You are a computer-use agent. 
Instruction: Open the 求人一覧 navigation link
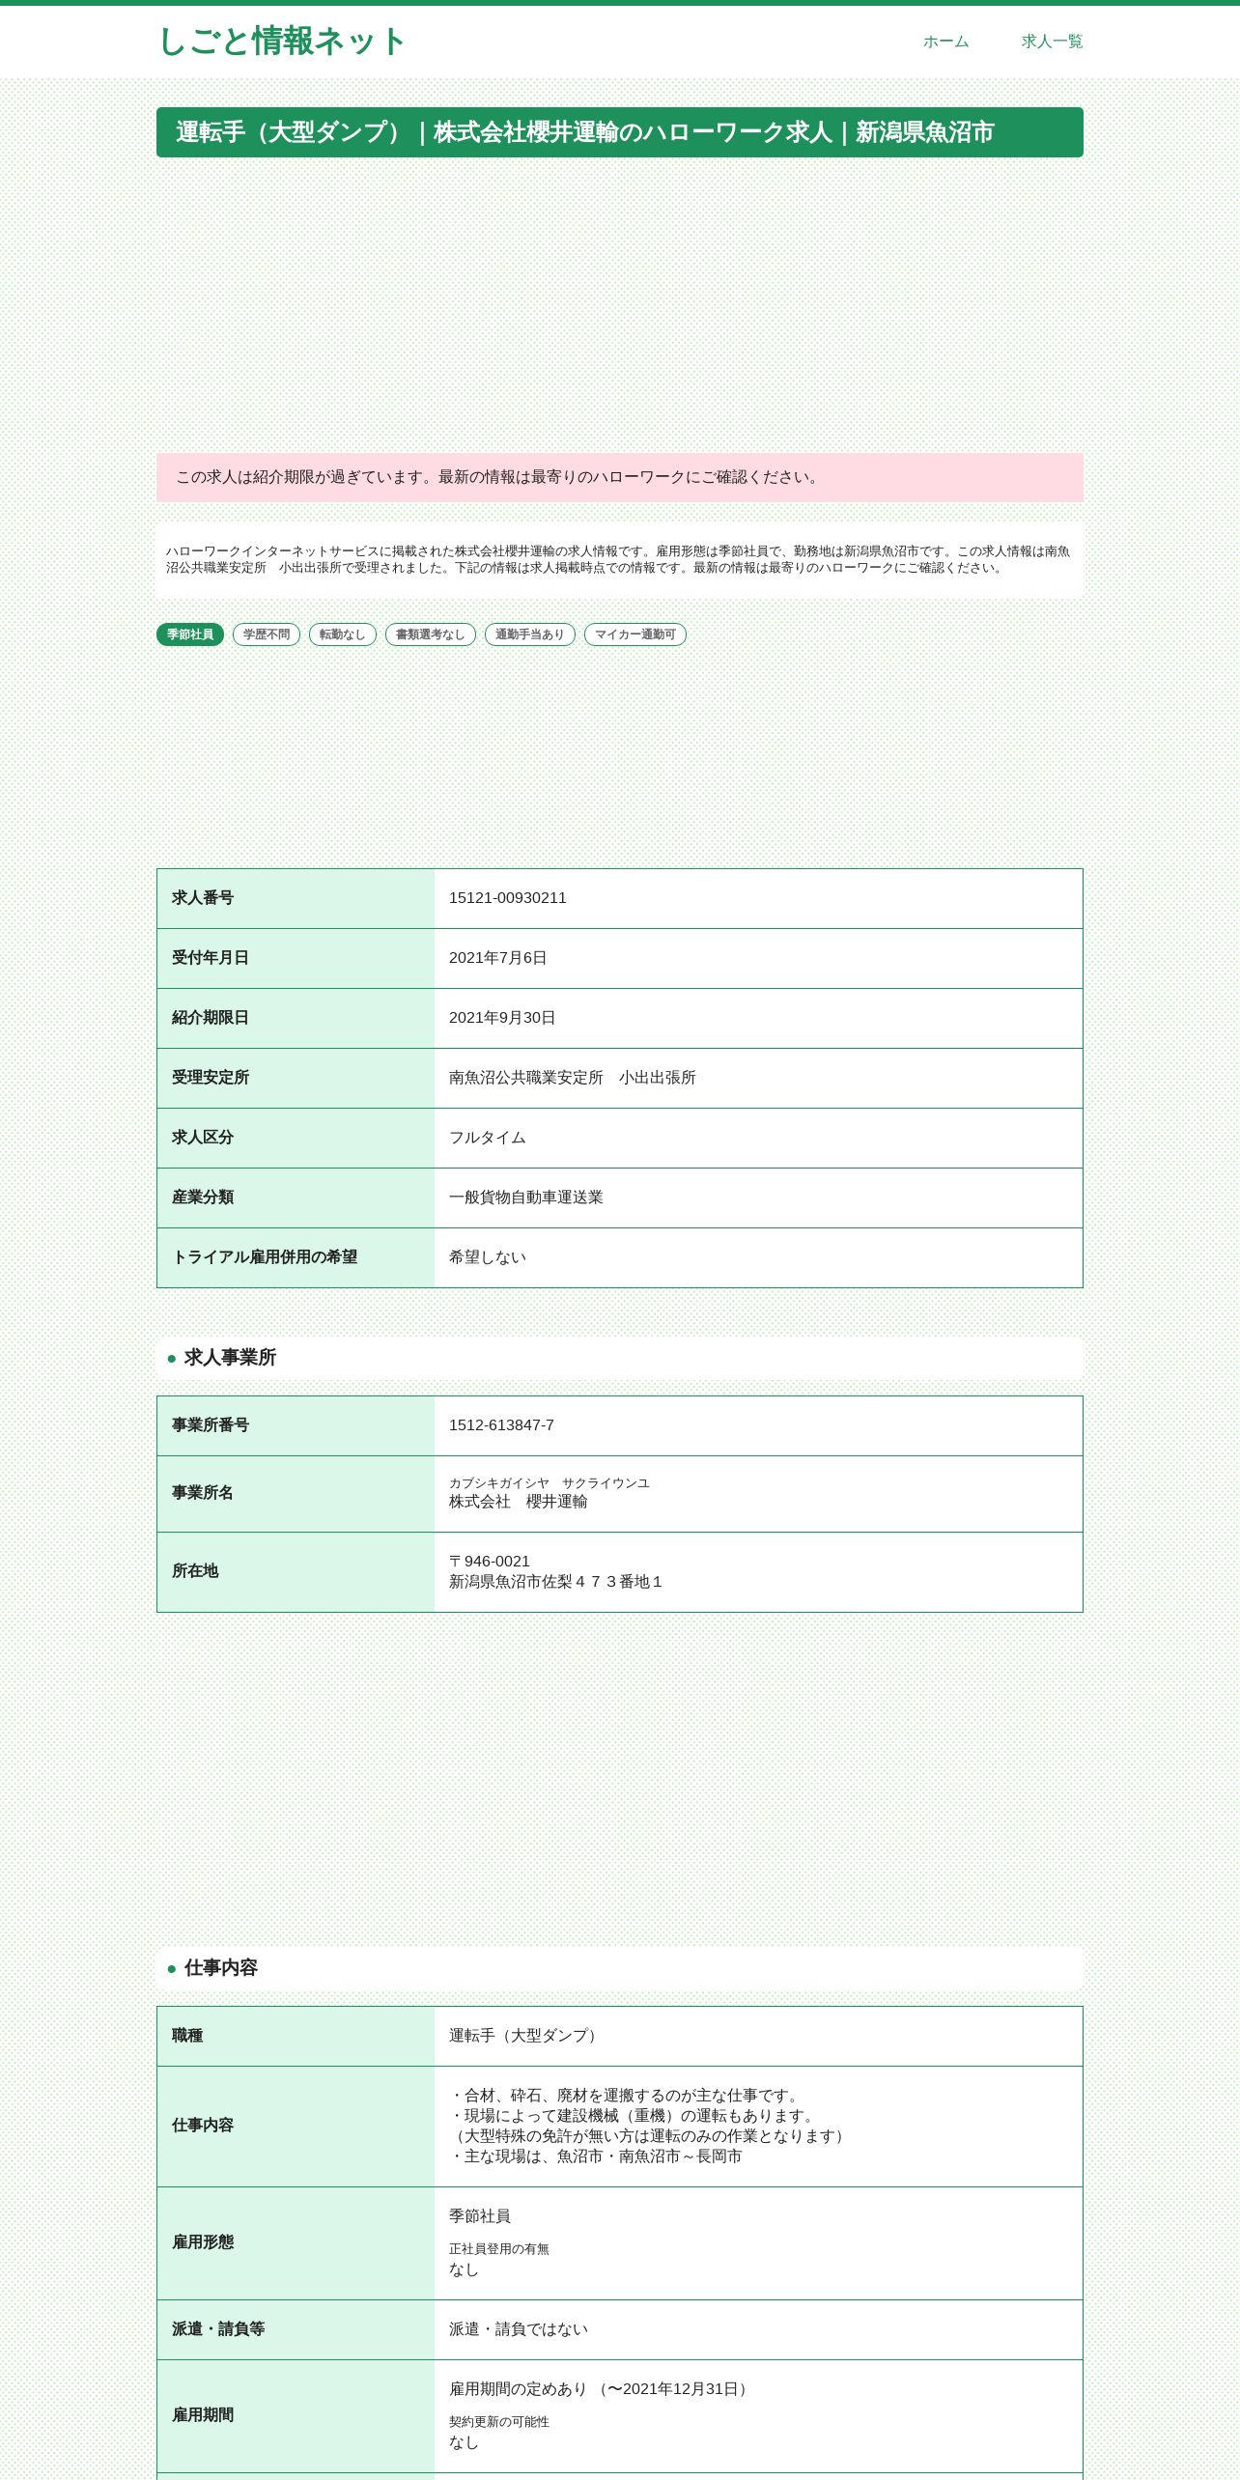[1052, 42]
